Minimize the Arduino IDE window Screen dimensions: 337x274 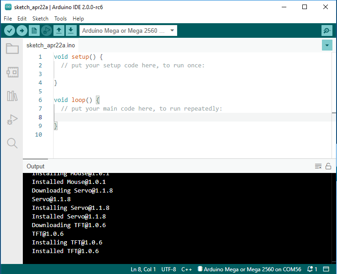coord(284,7)
